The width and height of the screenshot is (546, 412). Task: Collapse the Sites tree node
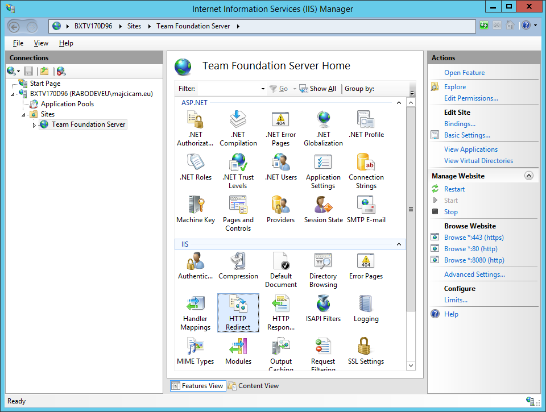(x=23, y=115)
